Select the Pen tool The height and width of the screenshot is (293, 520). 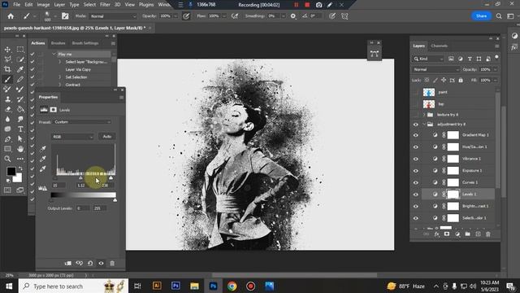click(7, 139)
